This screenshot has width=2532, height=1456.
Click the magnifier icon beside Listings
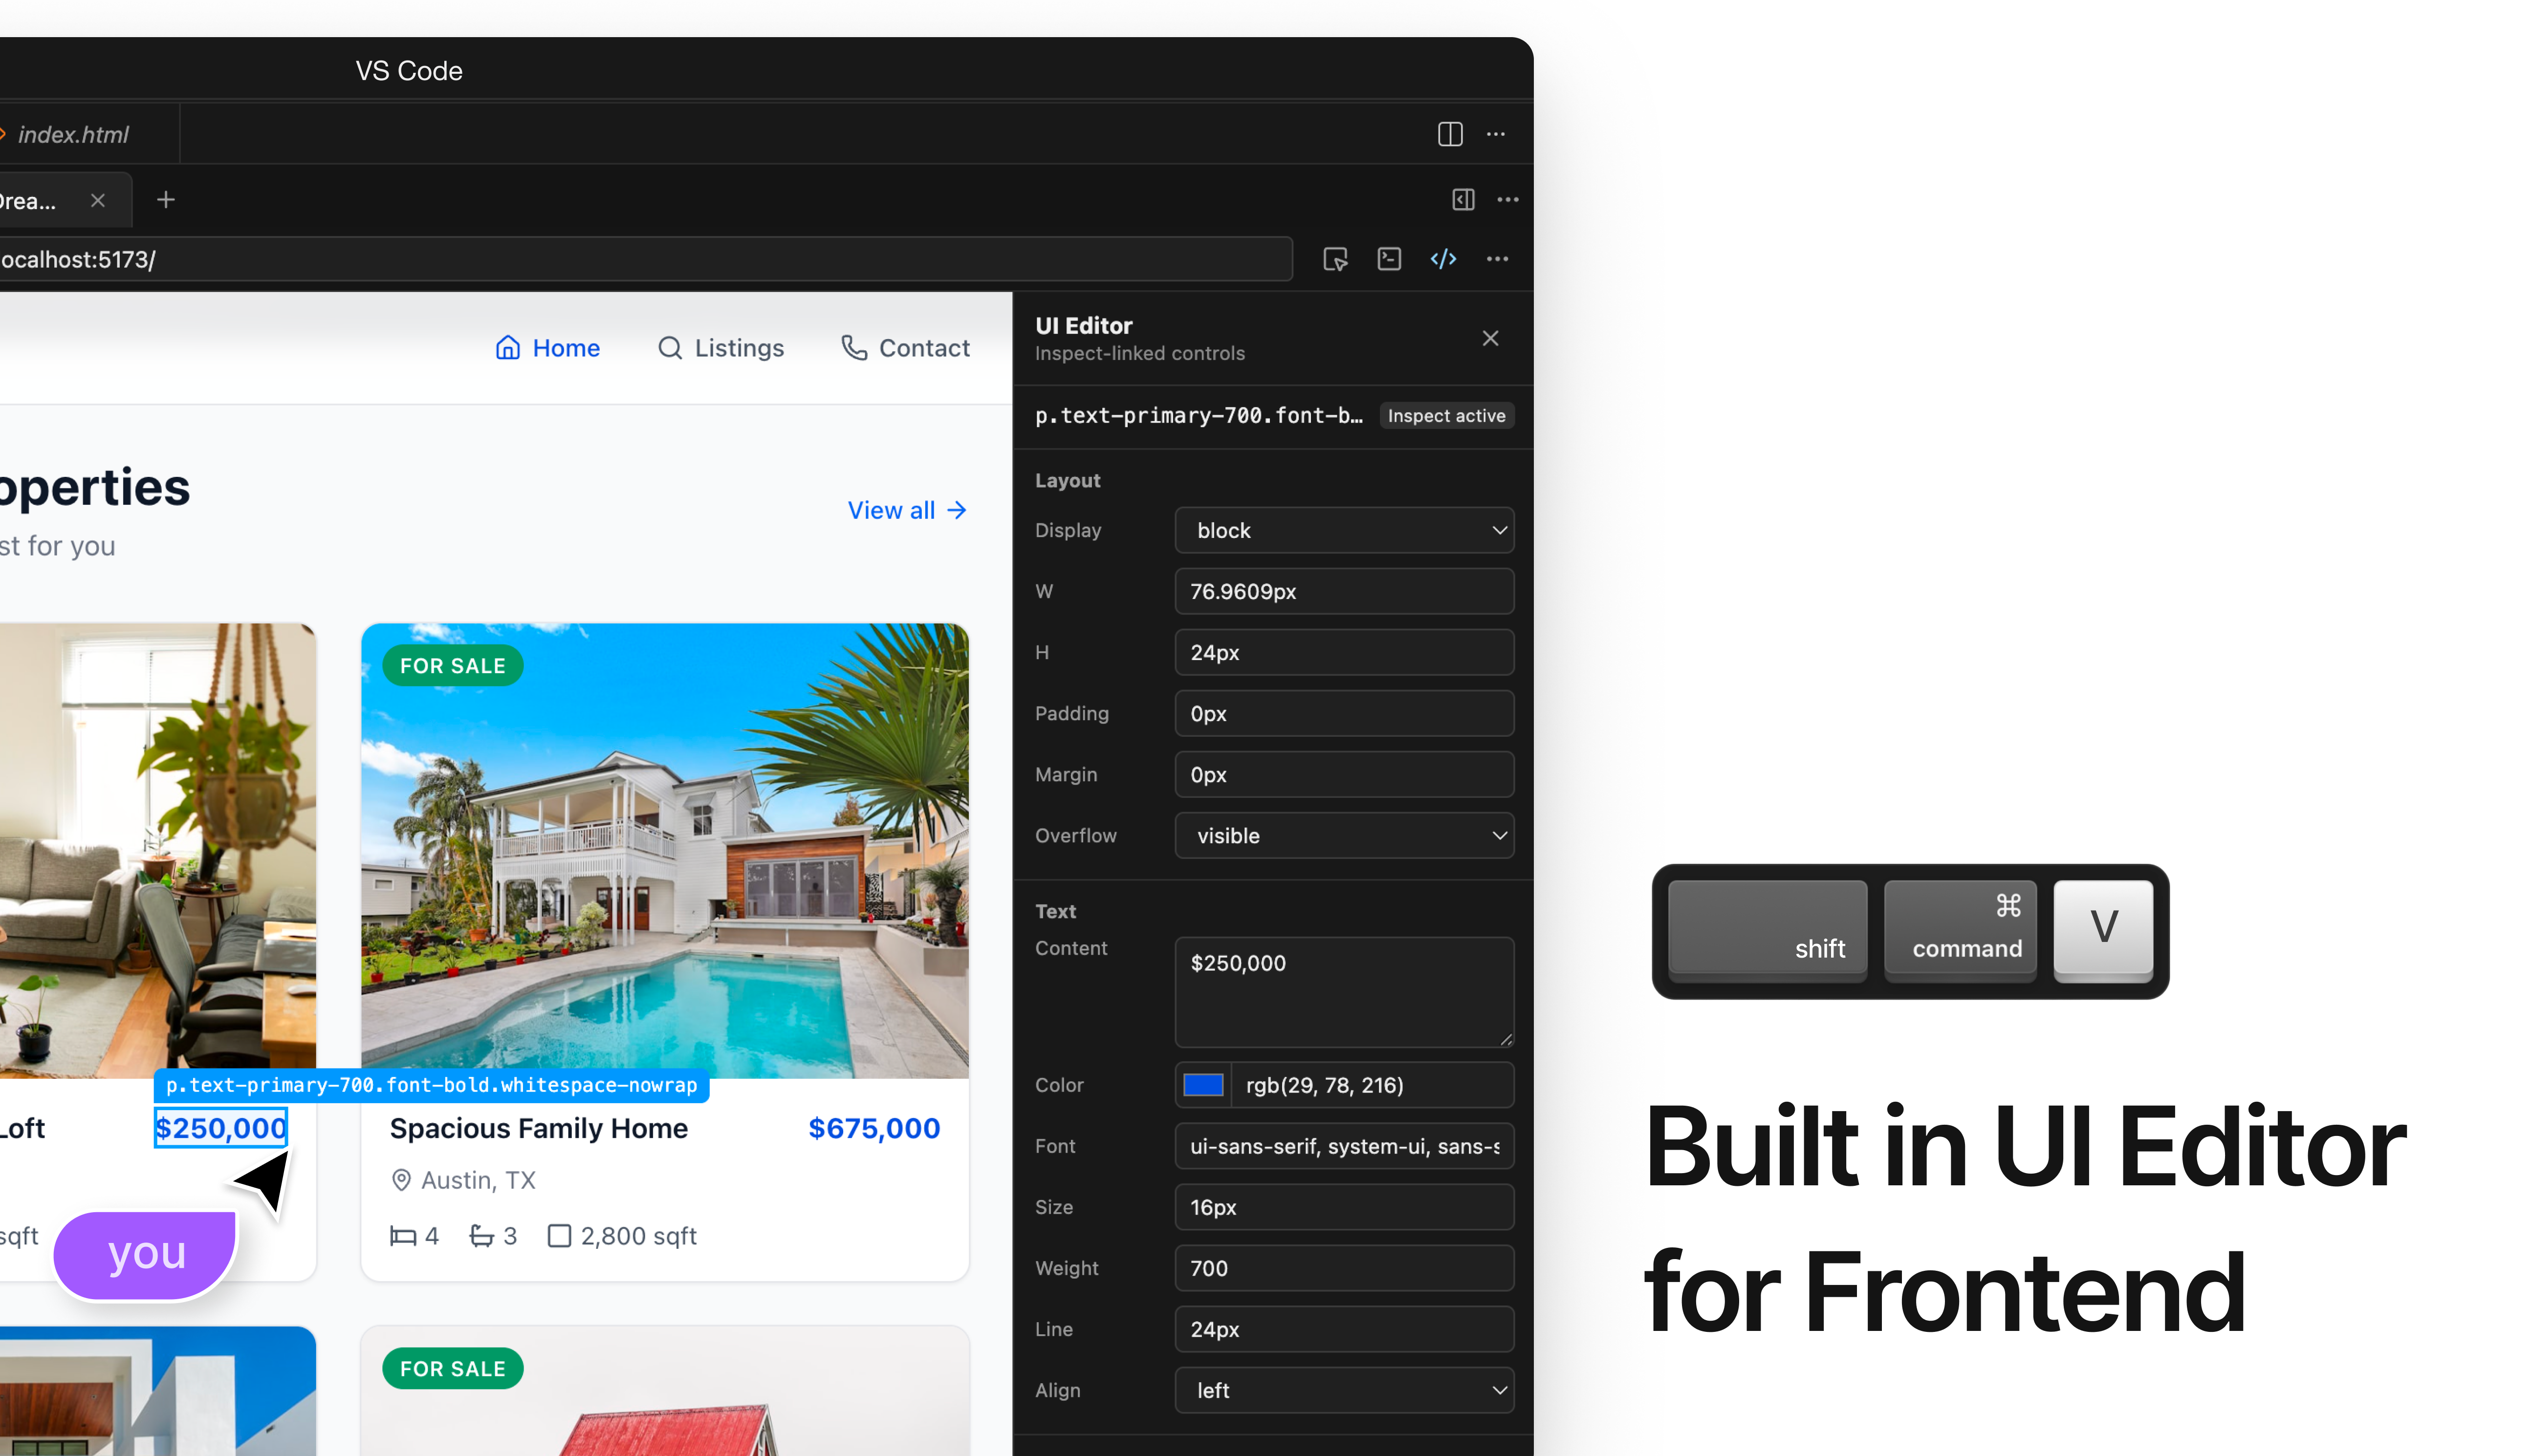(669, 348)
